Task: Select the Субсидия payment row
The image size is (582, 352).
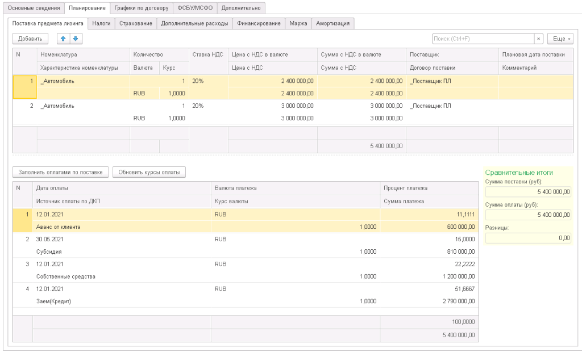Action: 48,251
